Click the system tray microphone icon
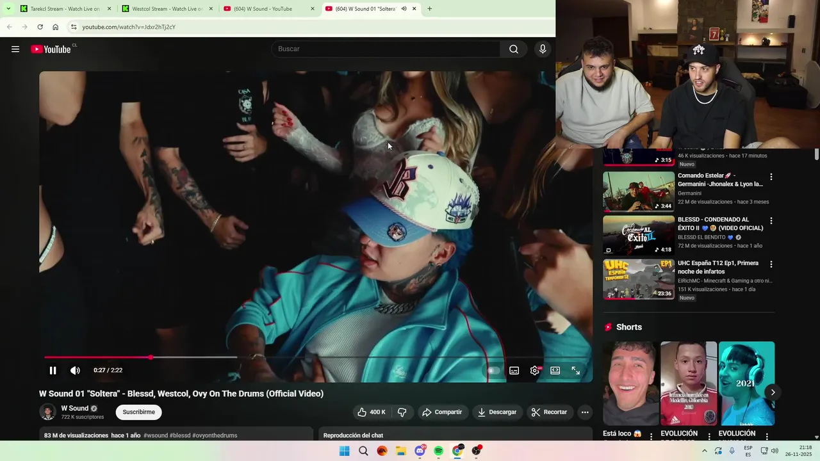 click(x=732, y=451)
